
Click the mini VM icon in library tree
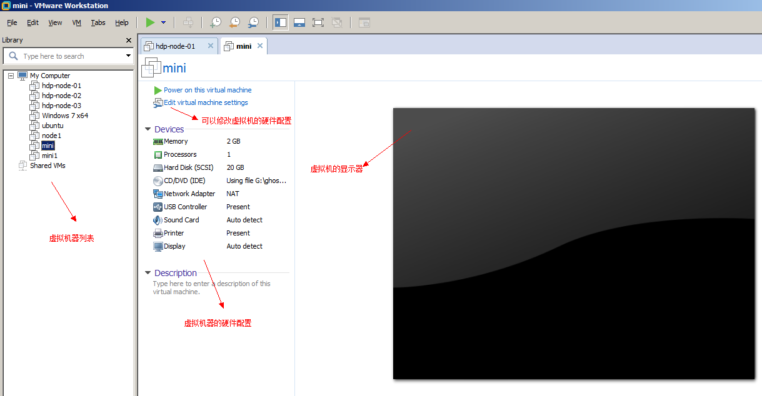35,146
